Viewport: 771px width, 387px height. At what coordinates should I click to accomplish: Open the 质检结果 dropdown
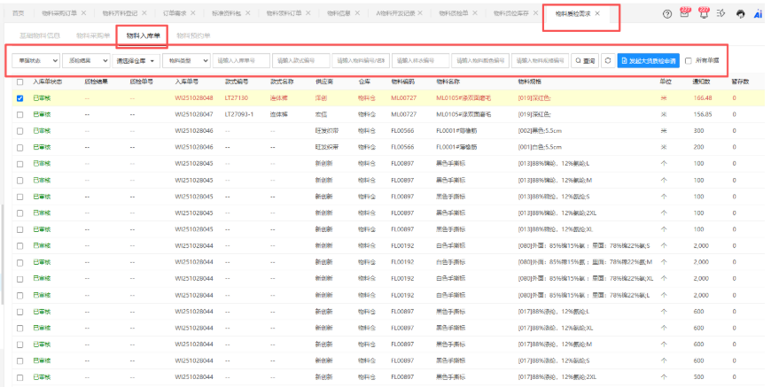pos(85,61)
